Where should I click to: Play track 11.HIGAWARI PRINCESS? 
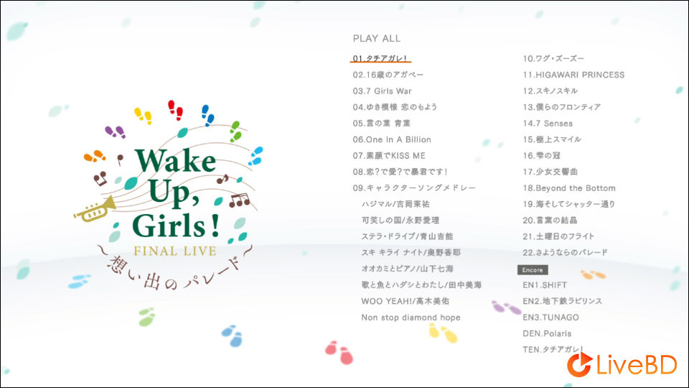(573, 75)
